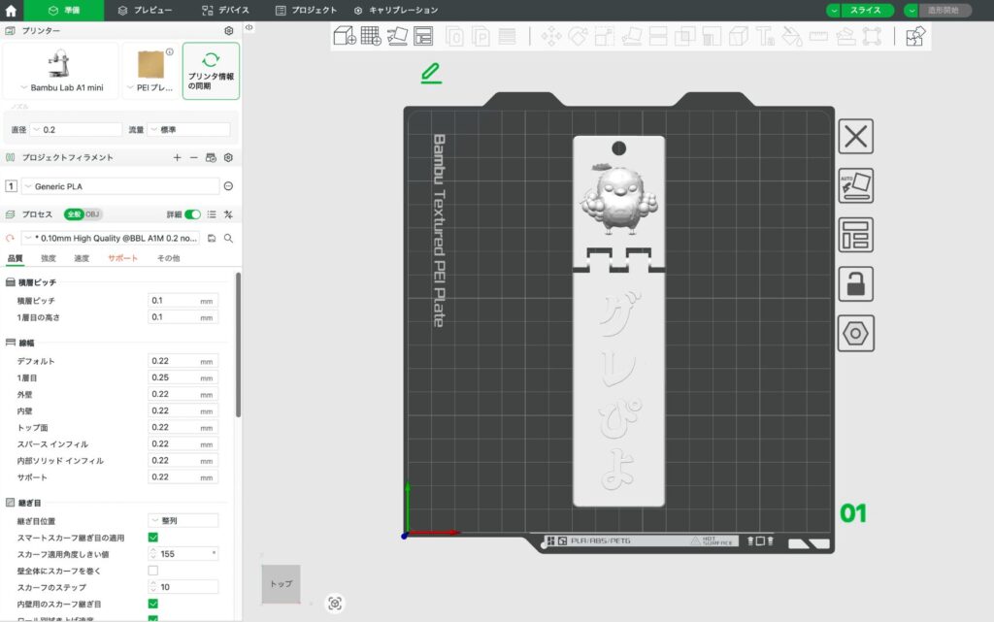The image size is (994, 622).
Task: Remove plate with the X icon
Action: (x=856, y=136)
